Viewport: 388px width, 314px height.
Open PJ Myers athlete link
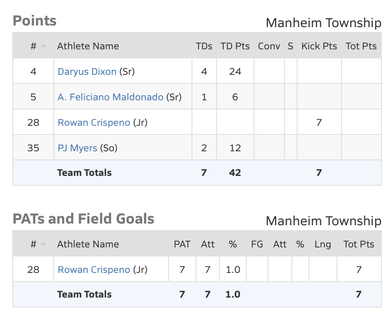pyautogui.click(x=77, y=148)
